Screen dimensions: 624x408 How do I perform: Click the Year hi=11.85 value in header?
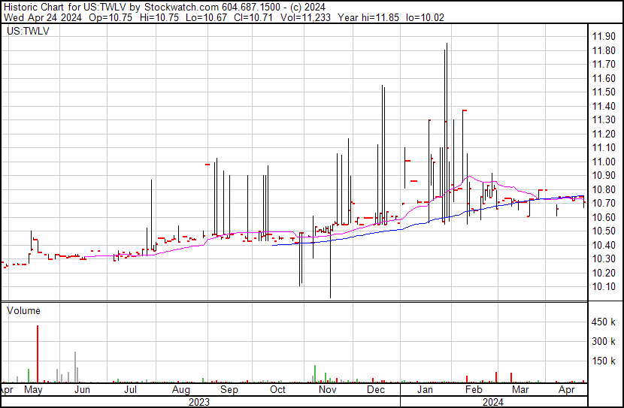pyautogui.click(x=368, y=17)
